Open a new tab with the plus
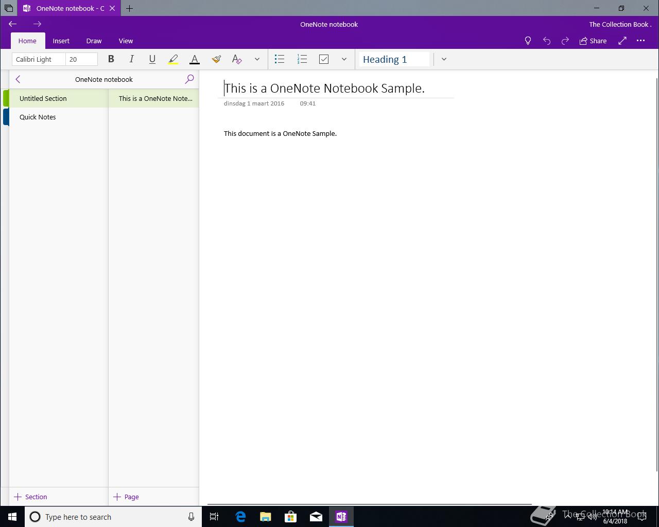 [x=129, y=8]
